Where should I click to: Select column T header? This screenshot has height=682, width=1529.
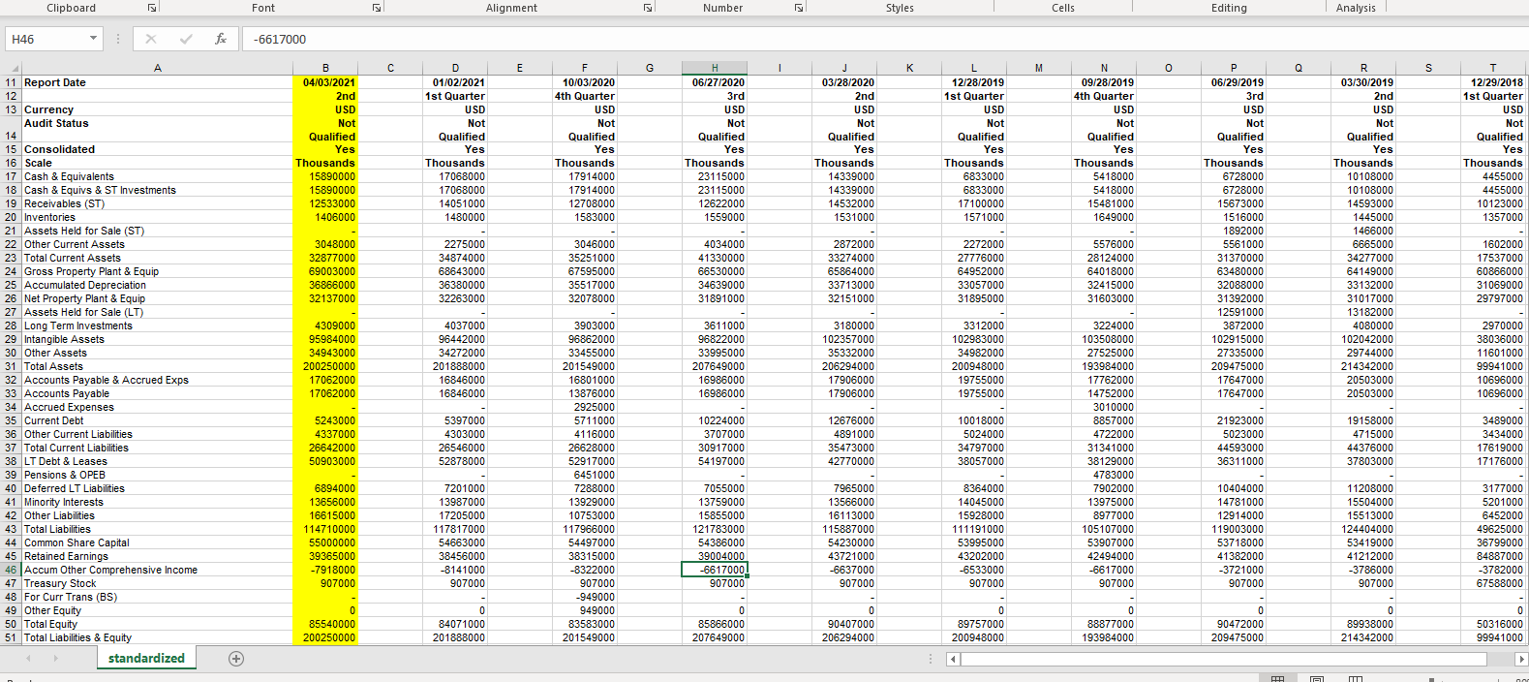pyautogui.click(x=1493, y=68)
